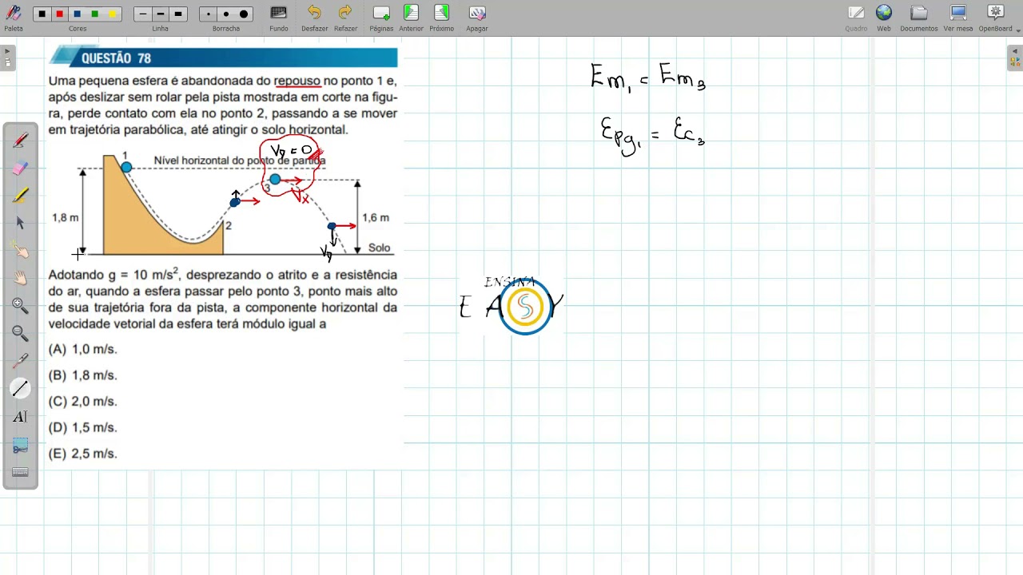The width and height of the screenshot is (1023, 575).
Task: Select the Zoom in magnifier tool
Action: point(20,306)
